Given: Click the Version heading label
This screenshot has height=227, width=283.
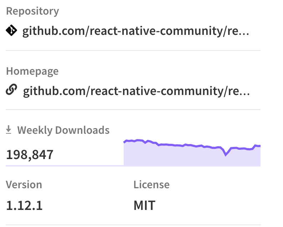Looking at the screenshot, I should click(24, 185).
